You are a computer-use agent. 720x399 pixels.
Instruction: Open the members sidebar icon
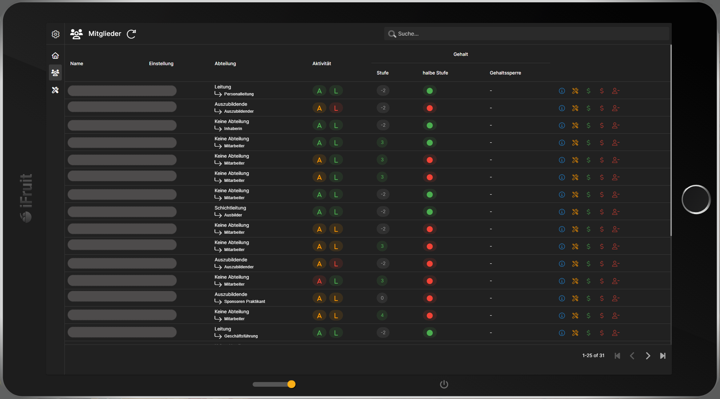click(55, 72)
